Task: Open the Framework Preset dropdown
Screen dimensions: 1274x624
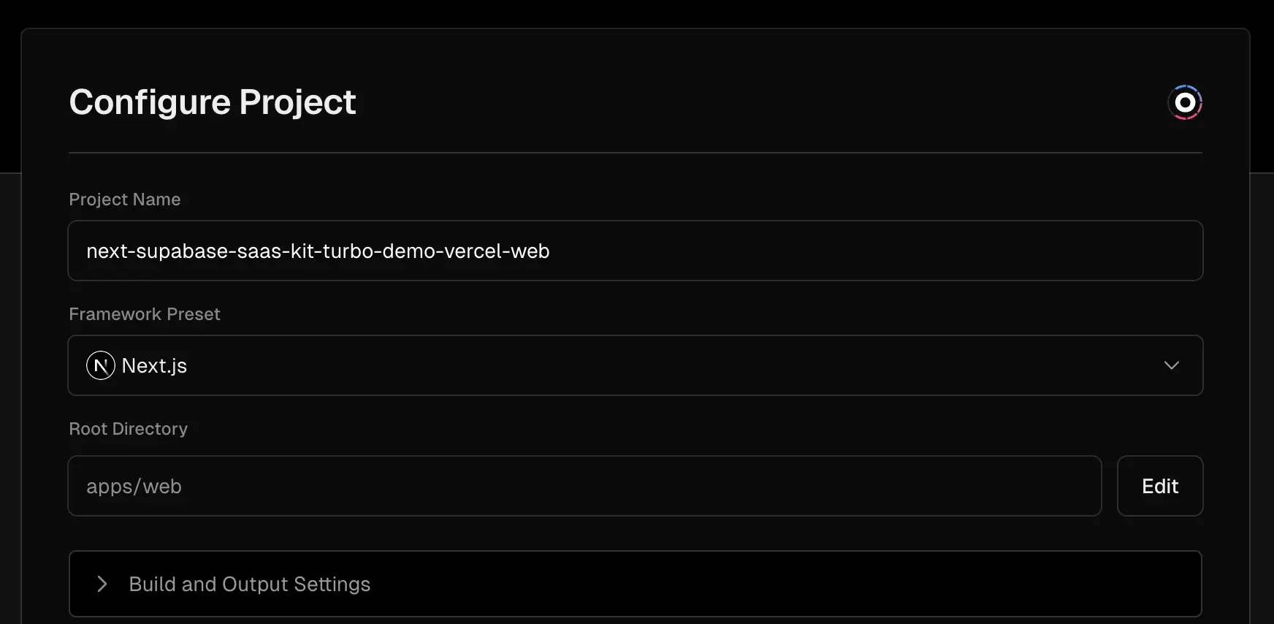Action: pos(635,365)
